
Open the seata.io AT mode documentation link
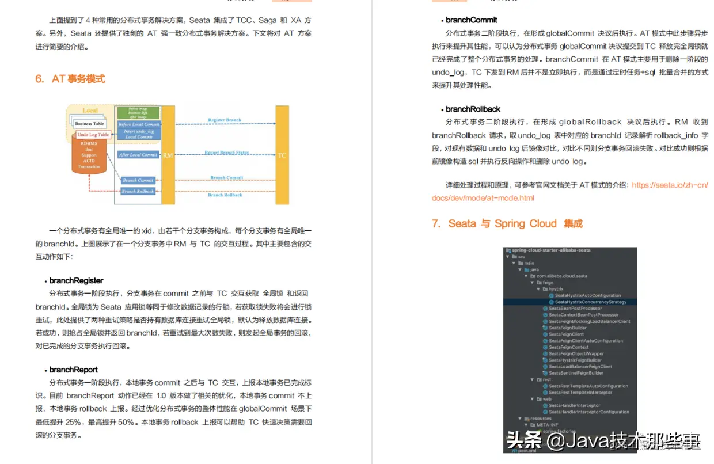pyautogui.click(x=670, y=185)
